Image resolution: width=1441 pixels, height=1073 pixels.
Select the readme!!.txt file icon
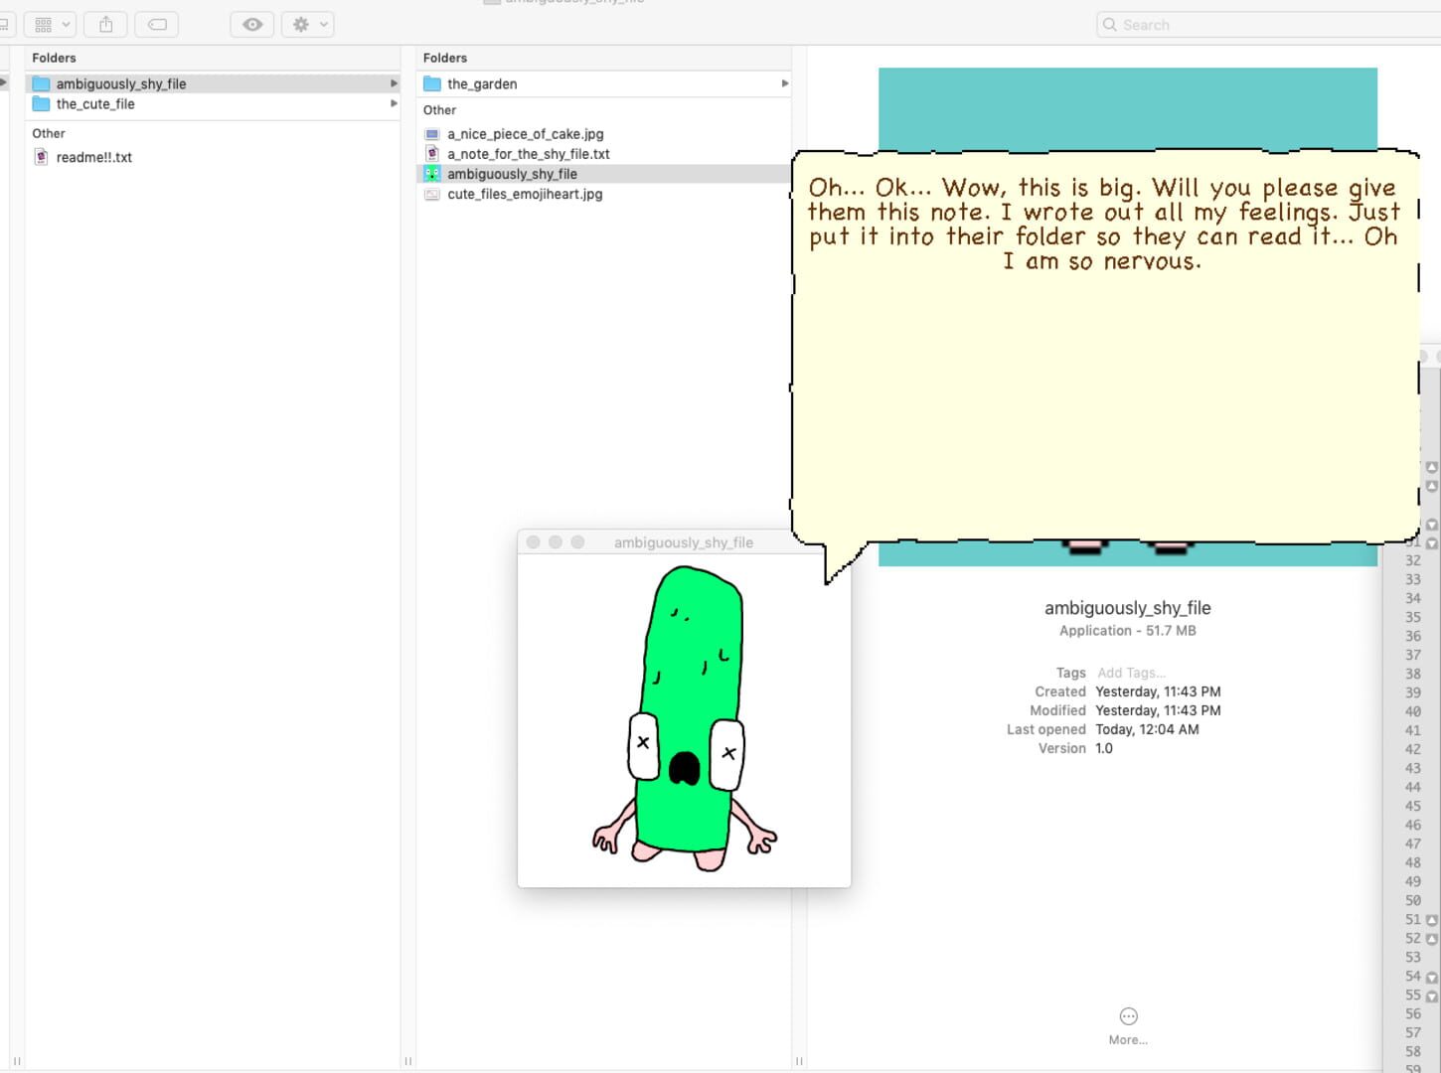pos(41,157)
